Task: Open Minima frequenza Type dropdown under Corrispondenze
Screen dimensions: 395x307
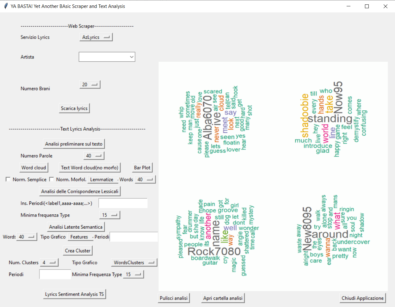Action: click(x=109, y=215)
